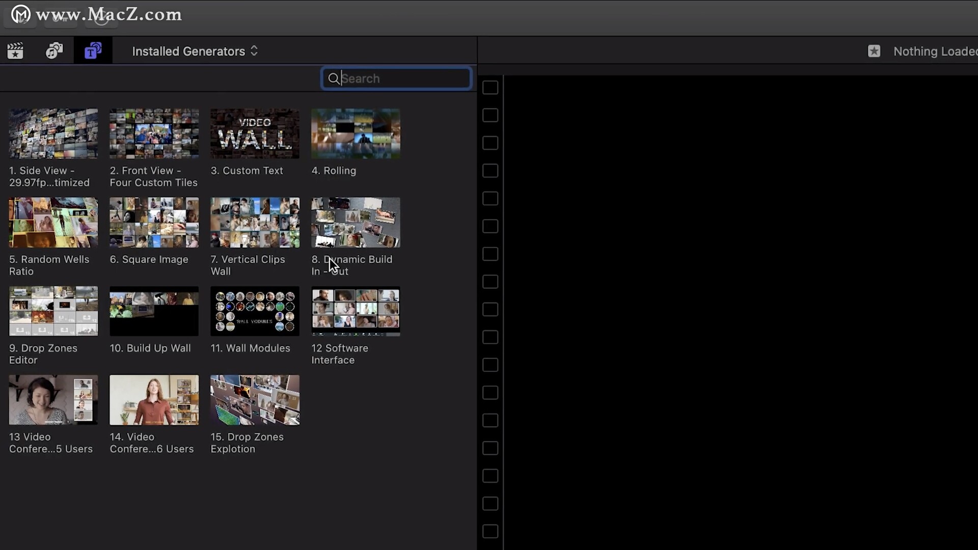Image resolution: width=978 pixels, height=550 pixels.
Task: Select the Titles and Generators icon
Action: pyautogui.click(x=93, y=51)
